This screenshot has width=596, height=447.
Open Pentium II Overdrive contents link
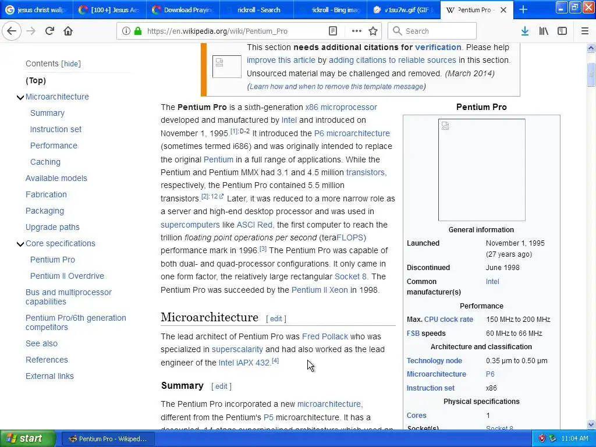tap(67, 276)
